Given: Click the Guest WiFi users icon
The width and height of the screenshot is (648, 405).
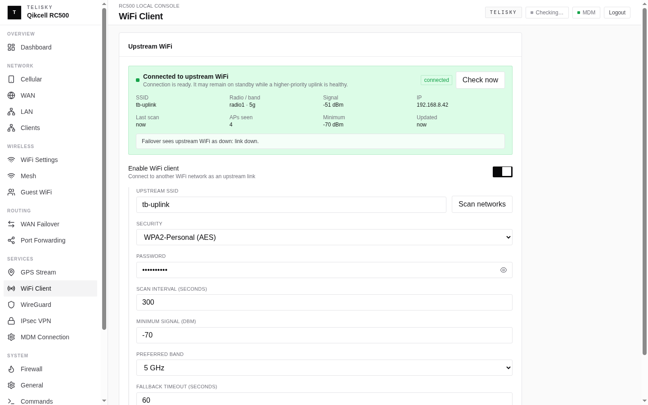Looking at the screenshot, I should (11, 192).
